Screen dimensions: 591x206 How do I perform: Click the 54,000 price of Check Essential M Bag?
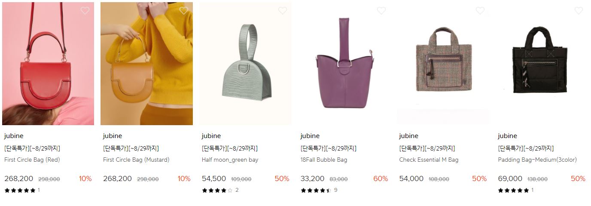point(411,178)
